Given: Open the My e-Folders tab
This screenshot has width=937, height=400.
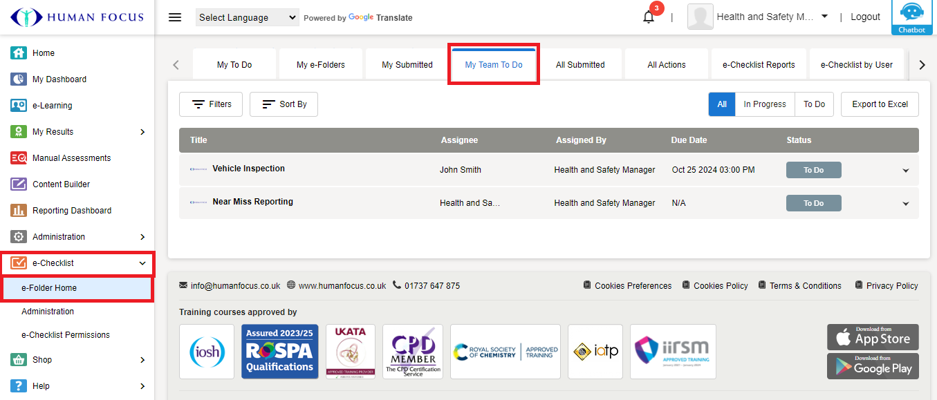Looking at the screenshot, I should [x=320, y=65].
